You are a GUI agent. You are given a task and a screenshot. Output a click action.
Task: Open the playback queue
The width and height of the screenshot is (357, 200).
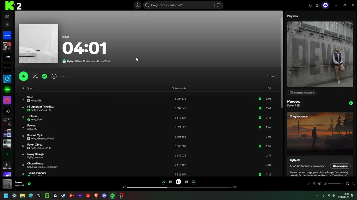click(314, 184)
